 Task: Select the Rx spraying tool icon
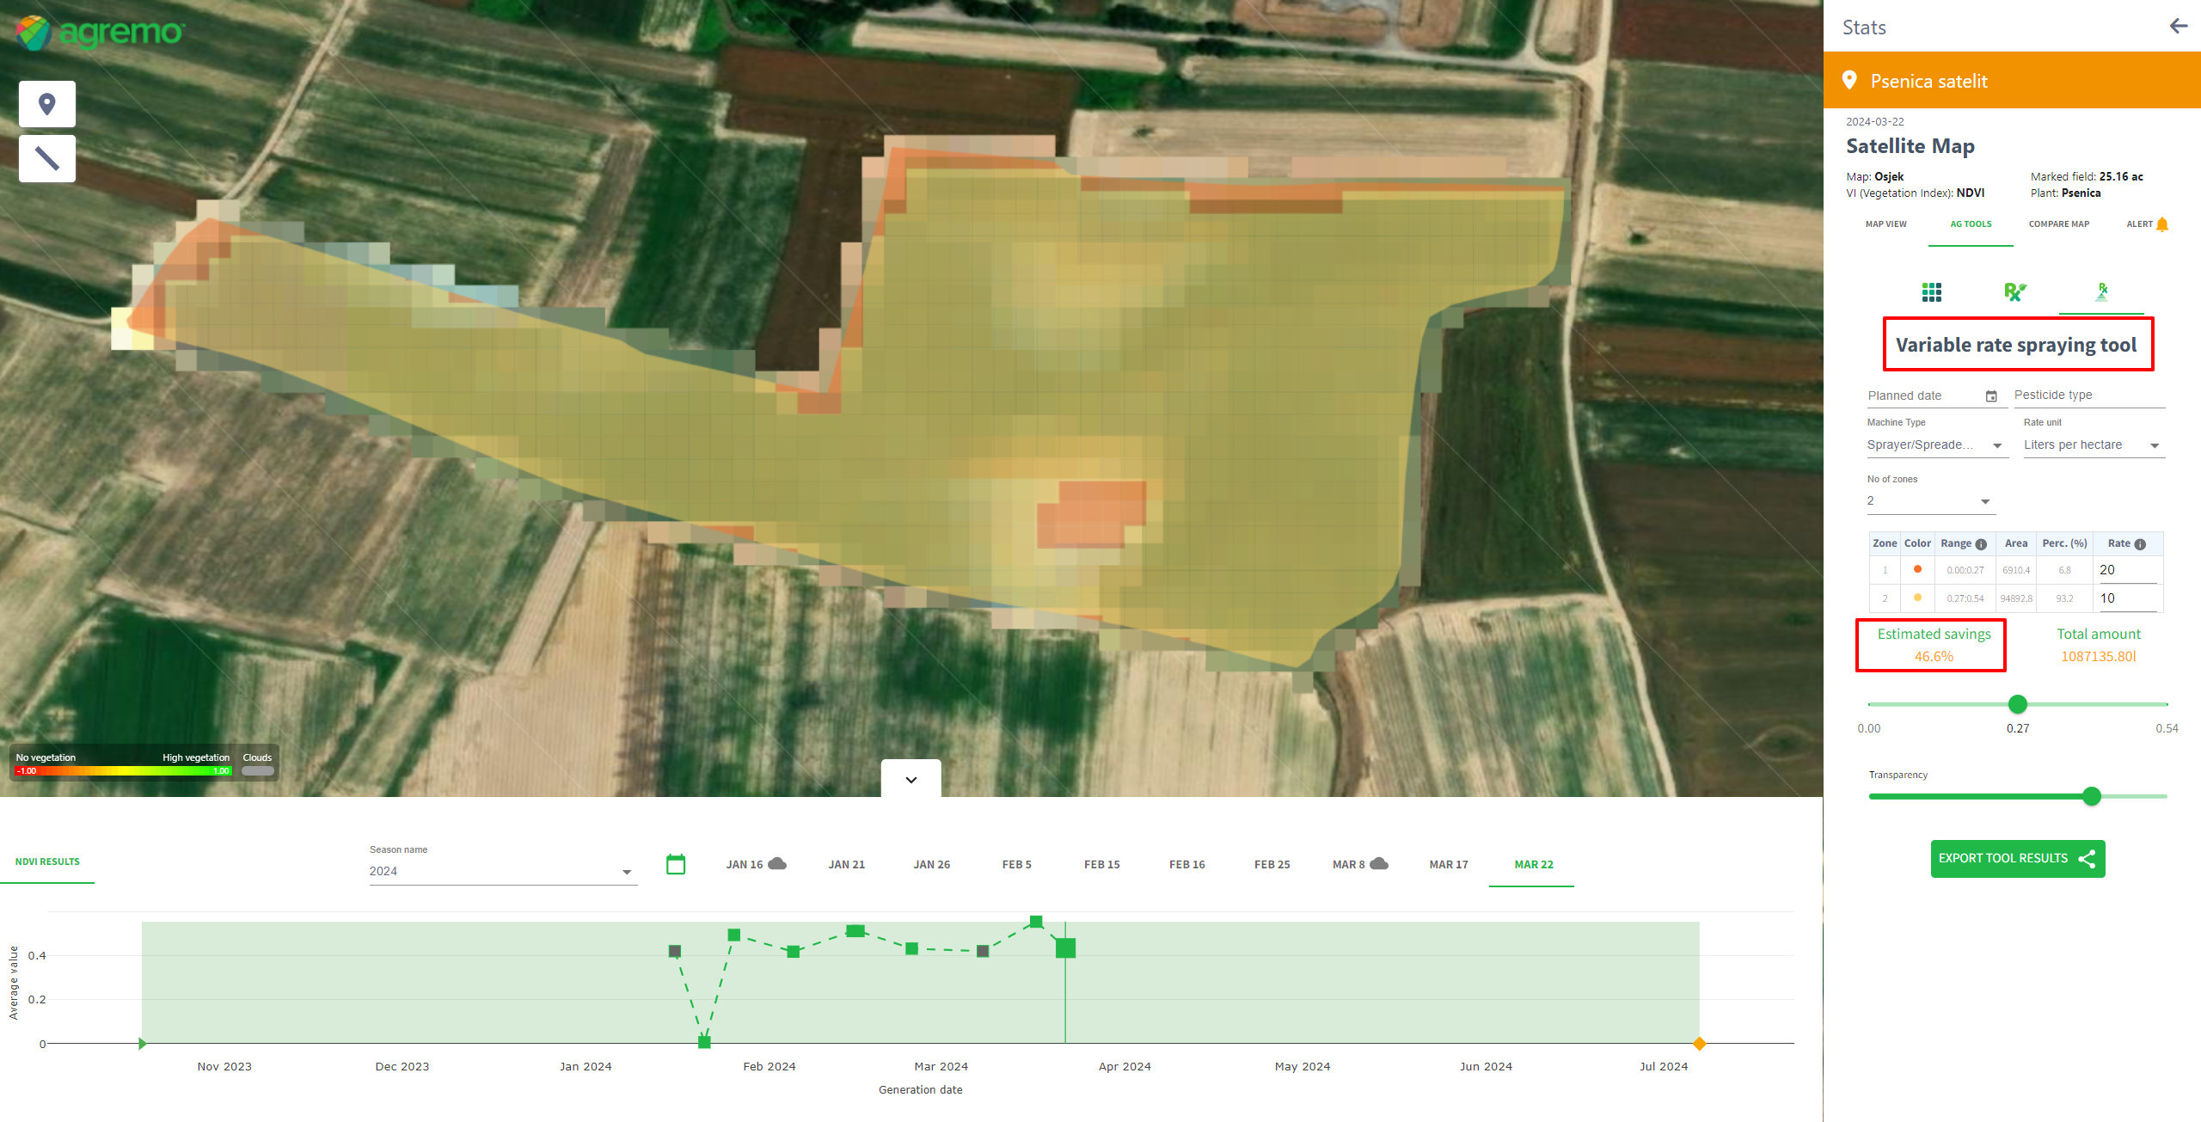(2101, 292)
